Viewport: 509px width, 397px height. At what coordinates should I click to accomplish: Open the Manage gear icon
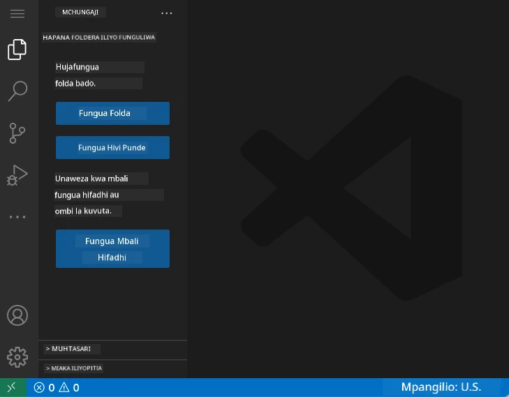[17, 357]
